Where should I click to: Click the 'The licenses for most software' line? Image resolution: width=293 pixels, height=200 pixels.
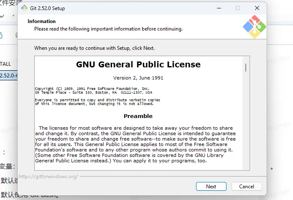point(136,128)
